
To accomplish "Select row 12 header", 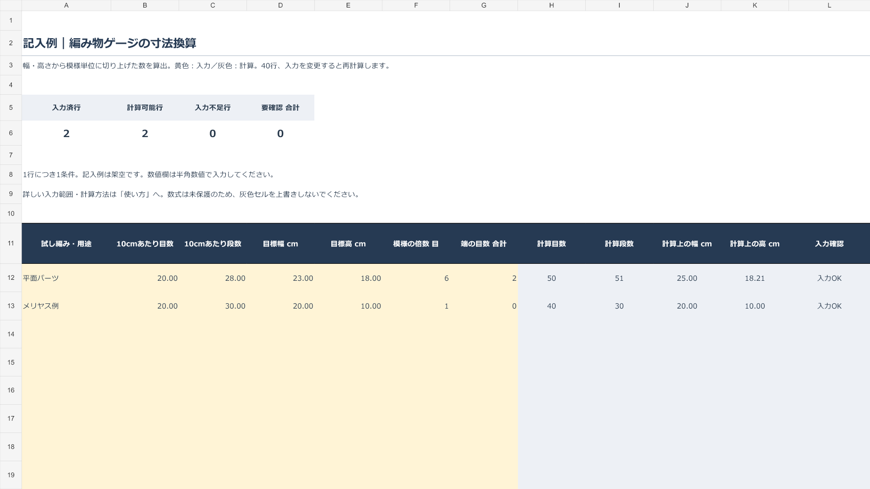I will (x=11, y=278).
